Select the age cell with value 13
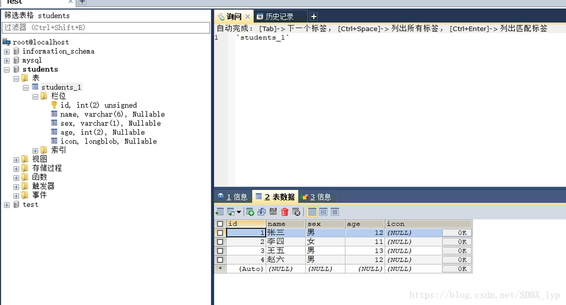This screenshot has height=305, width=566. point(365,251)
